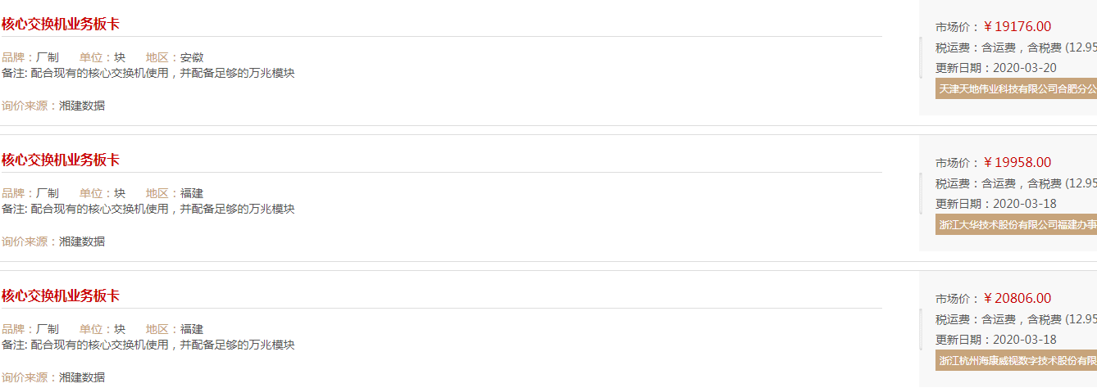Click 湘建数据 source in the ¥20806.00 listing
This screenshot has height=388, width=1097.
(82, 377)
